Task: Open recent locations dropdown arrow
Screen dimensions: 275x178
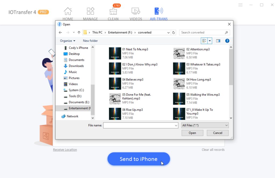Action: pyautogui.click(x=74, y=32)
